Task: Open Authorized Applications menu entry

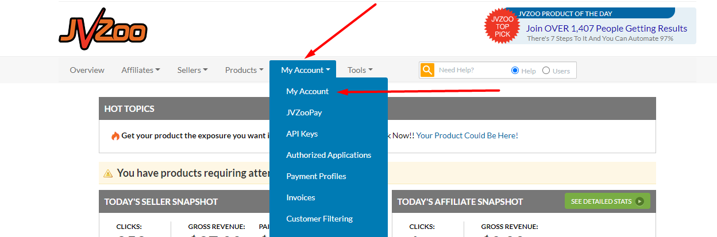Action: click(329, 155)
